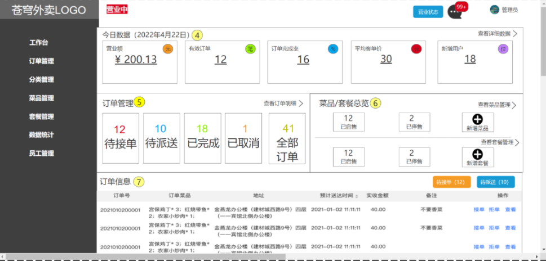Expand 查看套餐管理 chevron arrow
The image size is (546, 261).
[x=517, y=142]
